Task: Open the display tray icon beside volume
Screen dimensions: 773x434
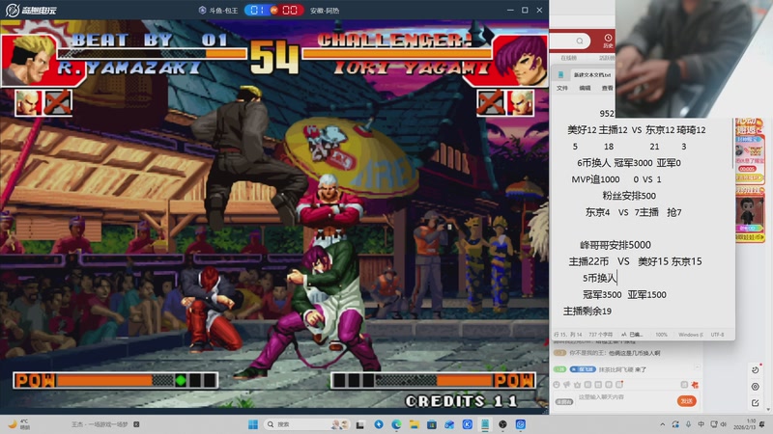Action: pyautogui.click(x=714, y=424)
